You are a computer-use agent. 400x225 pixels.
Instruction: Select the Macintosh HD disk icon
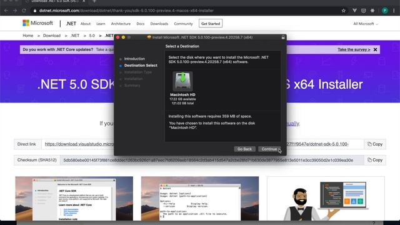(x=182, y=81)
